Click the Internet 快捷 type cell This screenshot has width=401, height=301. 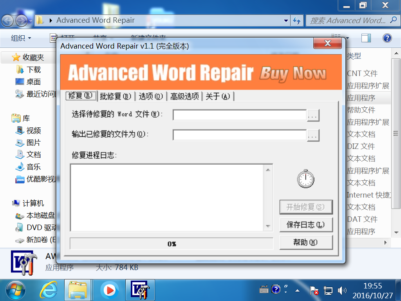(368, 195)
